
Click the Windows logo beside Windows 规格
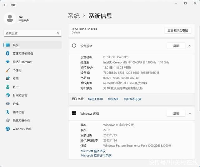point(74,113)
